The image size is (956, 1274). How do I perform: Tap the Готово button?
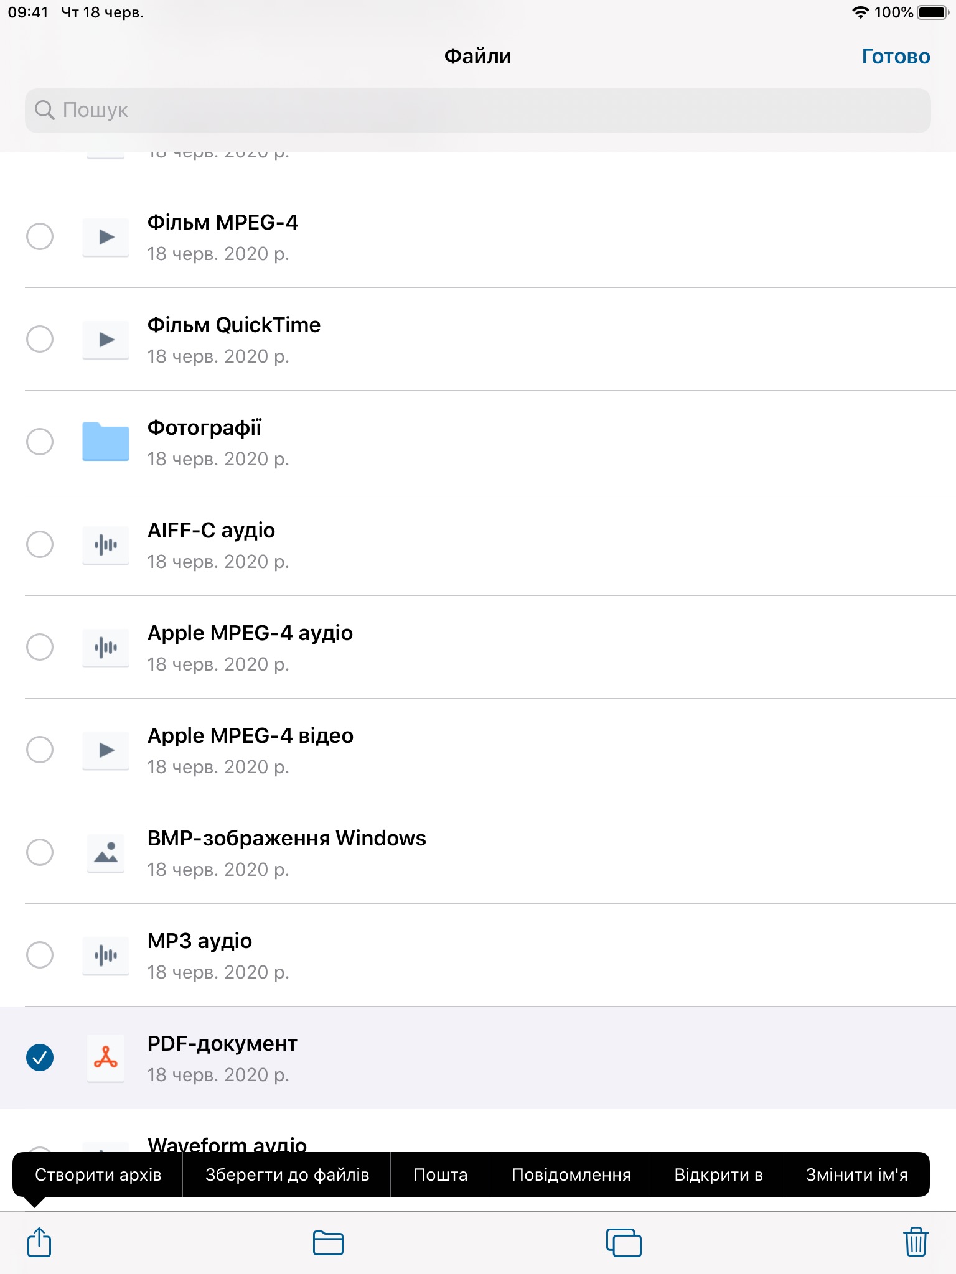896,57
